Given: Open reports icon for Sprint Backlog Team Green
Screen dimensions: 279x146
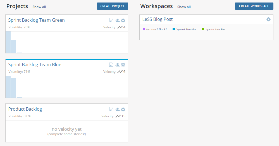Looking at the screenshot, I should [x=111, y=20].
